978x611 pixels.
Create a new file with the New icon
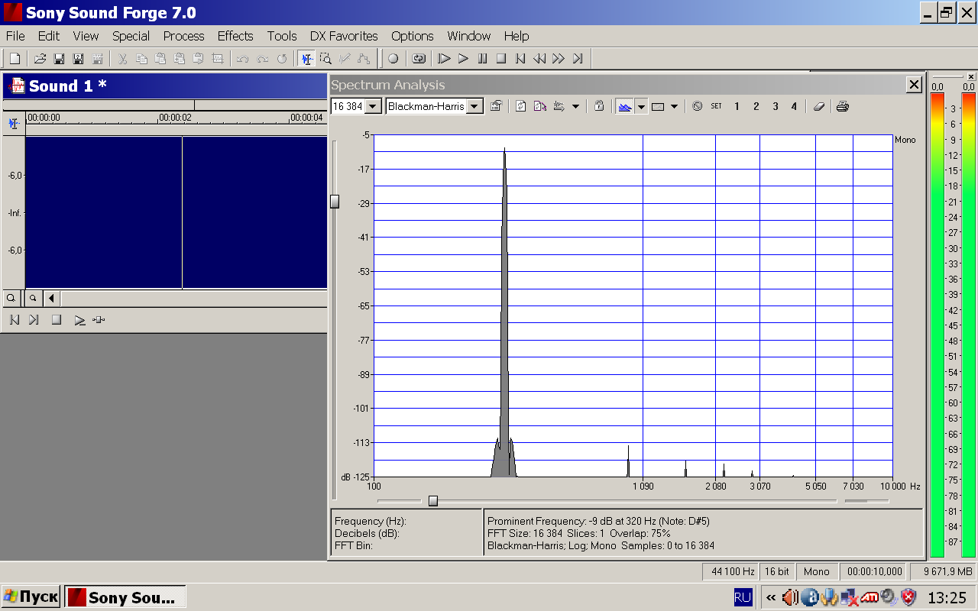coord(15,59)
